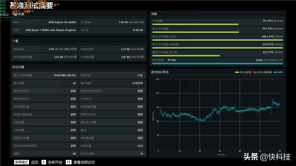Image resolution: width=296 pixels, height=166 pixels.
Task: Click the 窗口分辨率调整 1920x1080 row
Action: 44,75
